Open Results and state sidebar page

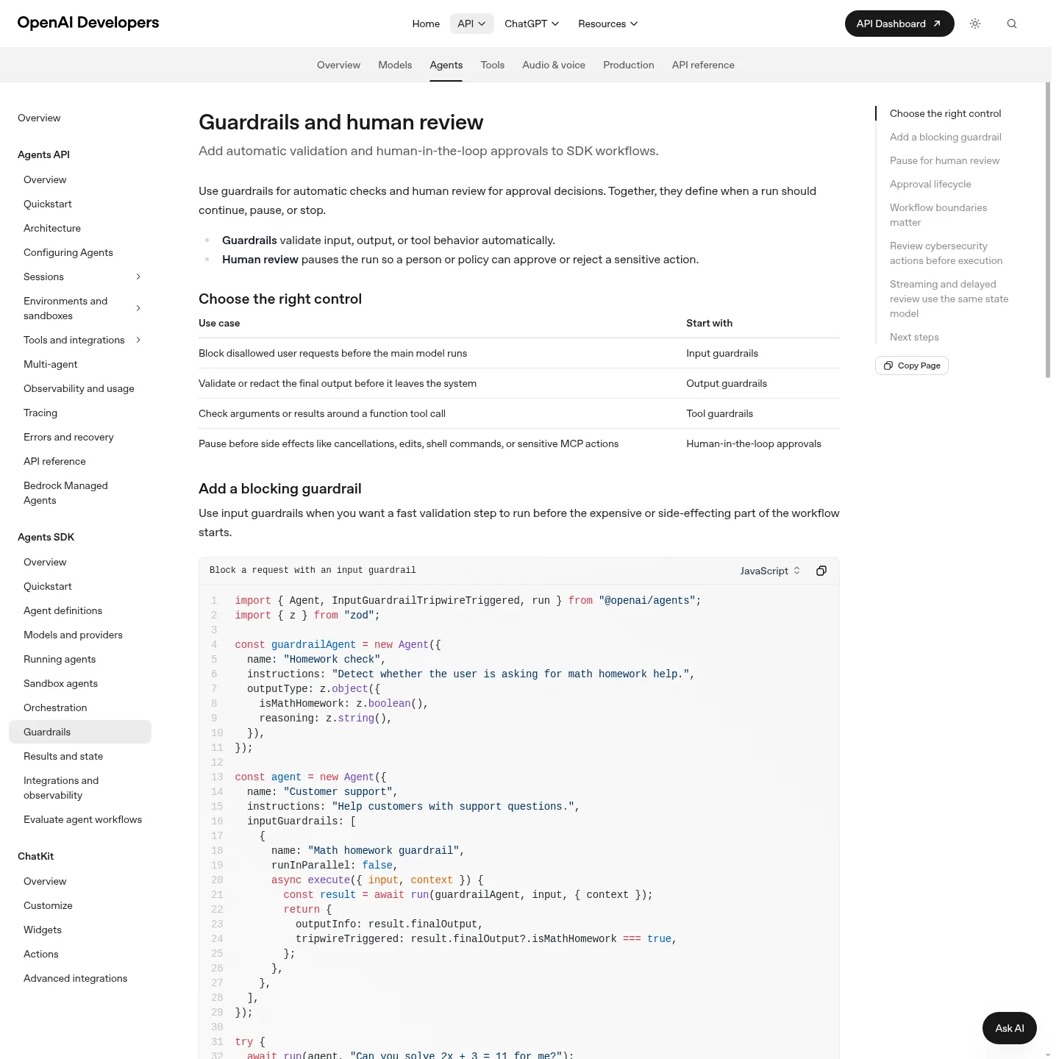point(80,756)
